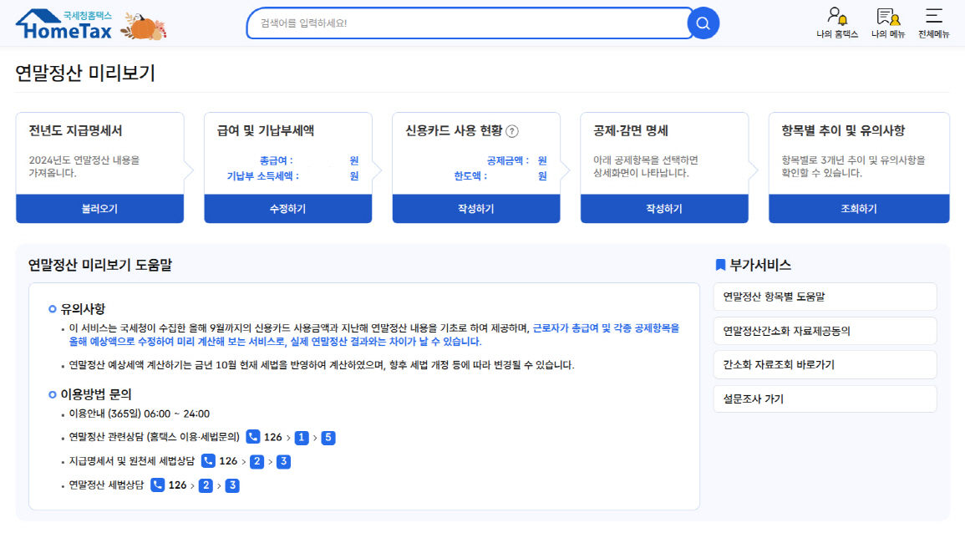Click the 항목별 추이 및 유의사항 card title
Screen dimensions: 965x533
(x=843, y=130)
